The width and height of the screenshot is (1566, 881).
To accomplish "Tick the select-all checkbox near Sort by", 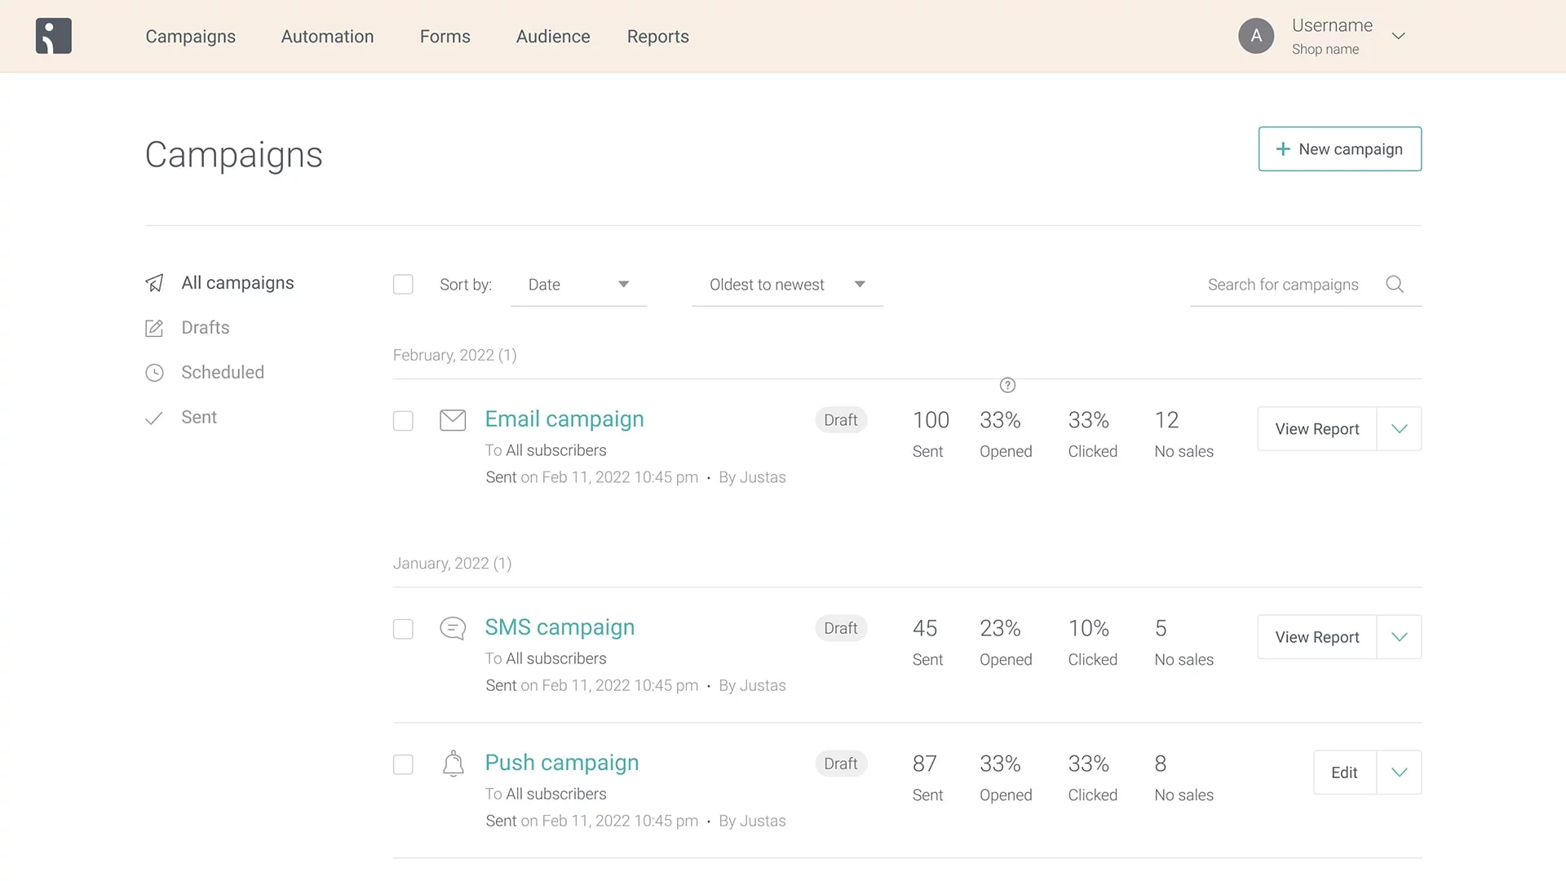I will pos(403,285).
